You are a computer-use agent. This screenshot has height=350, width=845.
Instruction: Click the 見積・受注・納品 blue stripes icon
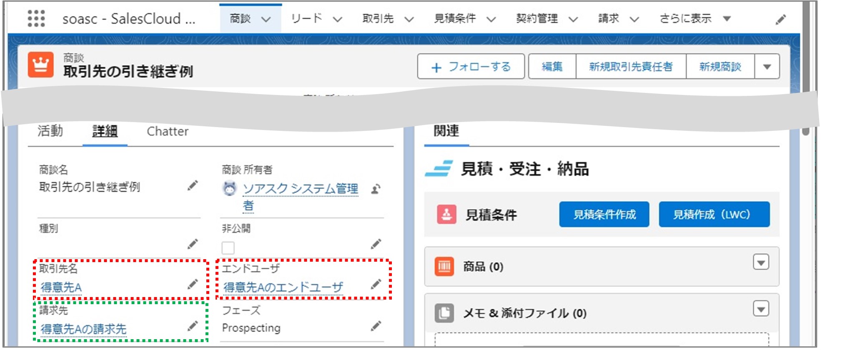coord(439,168)
